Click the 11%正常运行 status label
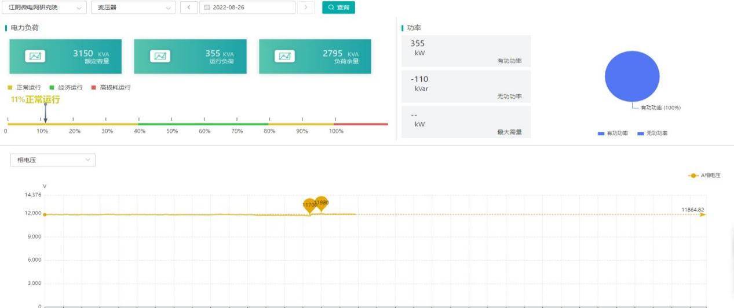Image resolution: width=734 pixels, height=308 pixels. (x=35, y=99)
